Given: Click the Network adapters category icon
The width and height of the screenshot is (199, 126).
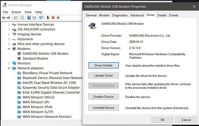Looking at the screenshot, I should [14, 68].
